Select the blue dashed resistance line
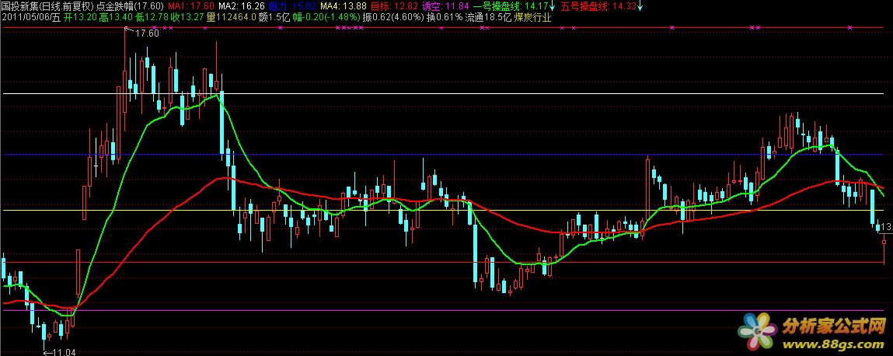Viewport: 893px width, 356px height. pos(445,155)
